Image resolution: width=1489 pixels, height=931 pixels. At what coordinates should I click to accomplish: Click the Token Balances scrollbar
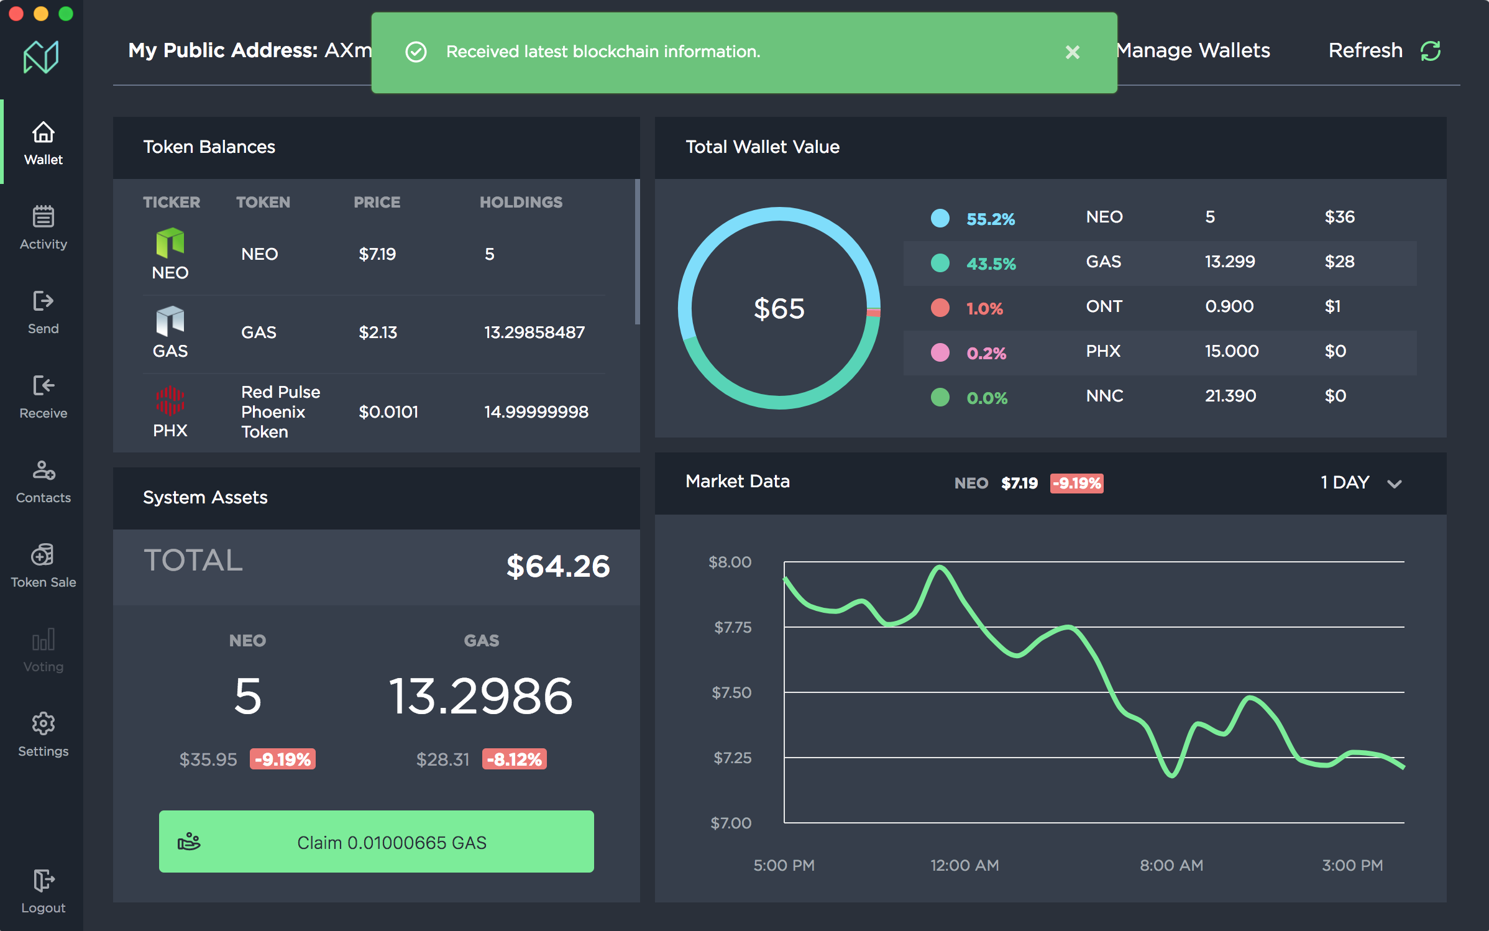637,252
